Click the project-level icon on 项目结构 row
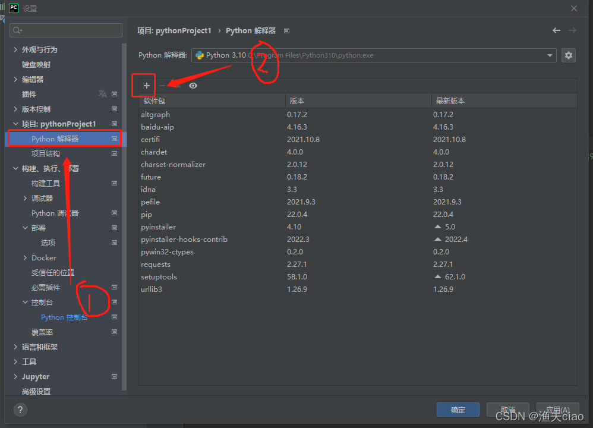 coord(114,153)
